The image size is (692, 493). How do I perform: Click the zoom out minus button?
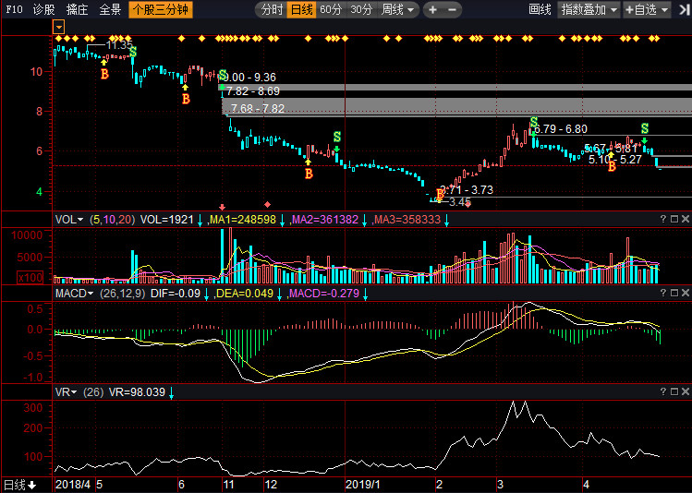[x=453, y=9]
